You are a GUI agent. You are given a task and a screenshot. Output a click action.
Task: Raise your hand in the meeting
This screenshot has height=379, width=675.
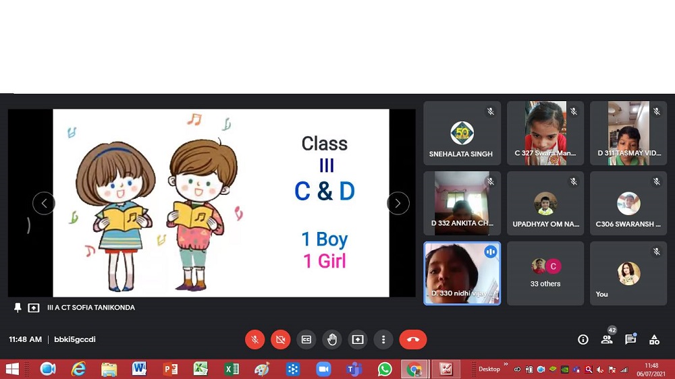tap(332, 340)
